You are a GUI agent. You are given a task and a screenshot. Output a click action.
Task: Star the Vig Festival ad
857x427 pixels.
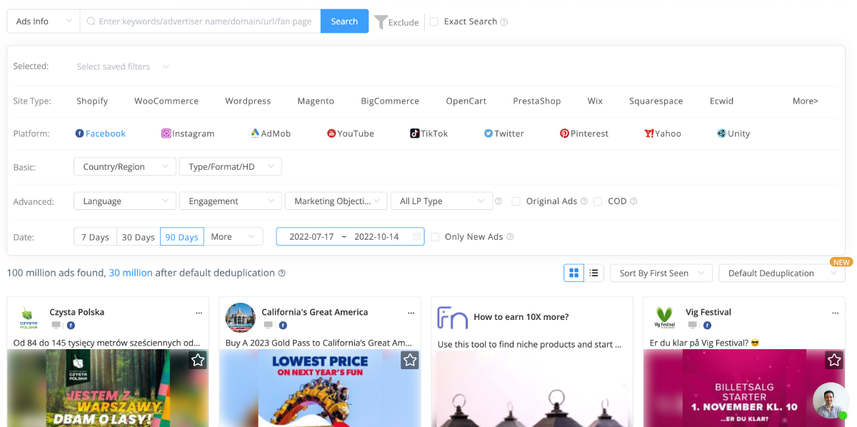pos(833,360)
